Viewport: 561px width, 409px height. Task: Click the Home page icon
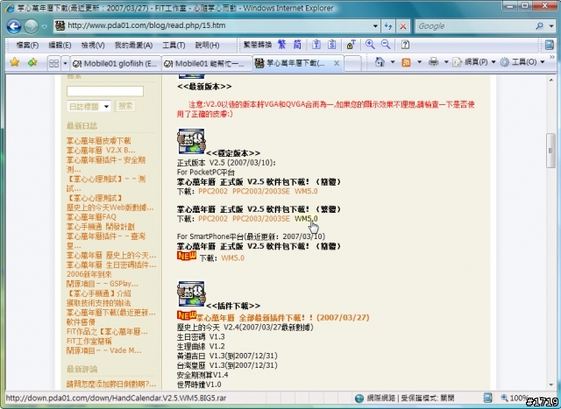point(380,62)
